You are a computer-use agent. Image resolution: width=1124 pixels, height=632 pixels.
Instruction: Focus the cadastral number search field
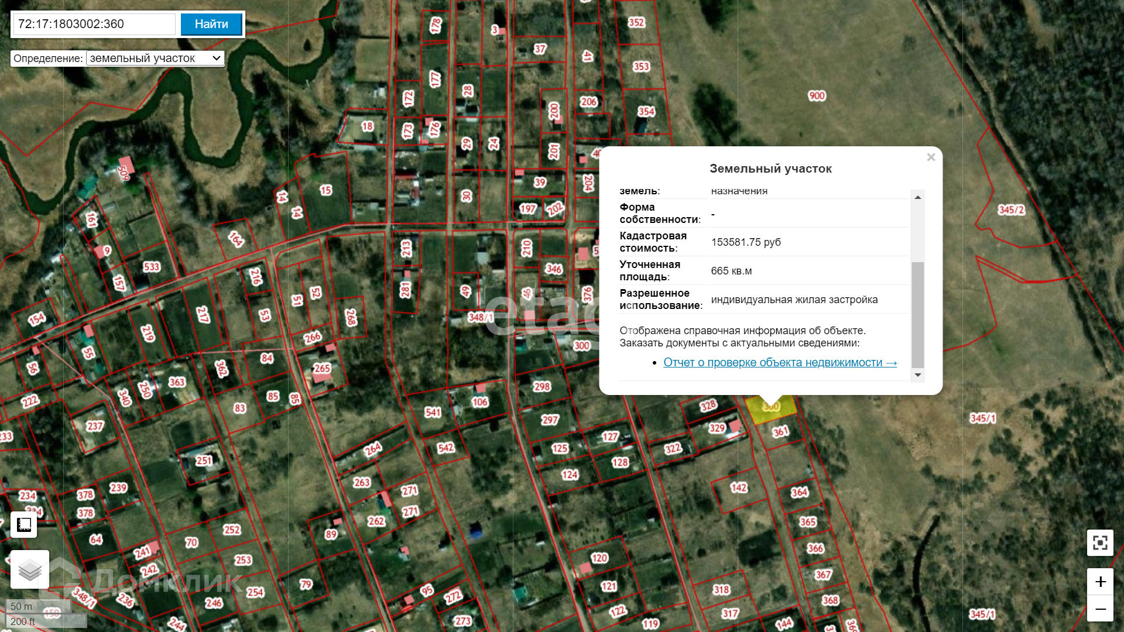(94, 24)
